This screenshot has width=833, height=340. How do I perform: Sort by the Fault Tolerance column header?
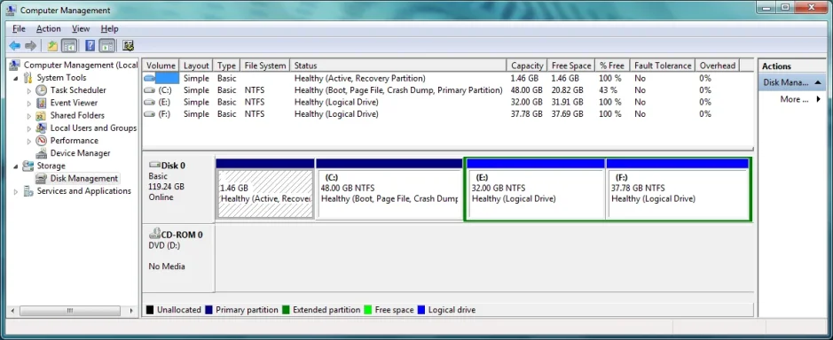pyautogui.click(x=663, y=66)
